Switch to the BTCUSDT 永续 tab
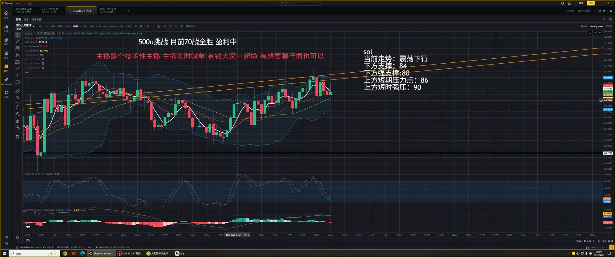The width and height of the screenshot is (615, 257). [24, 11]
